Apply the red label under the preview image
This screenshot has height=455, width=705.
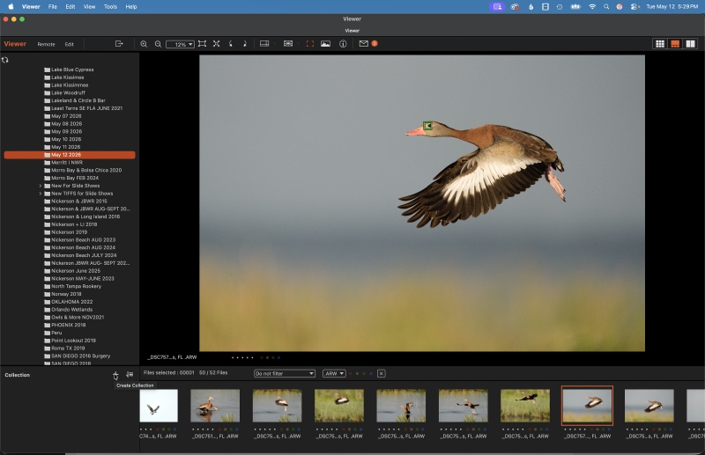pyautogui.click(x=262, y=357)
